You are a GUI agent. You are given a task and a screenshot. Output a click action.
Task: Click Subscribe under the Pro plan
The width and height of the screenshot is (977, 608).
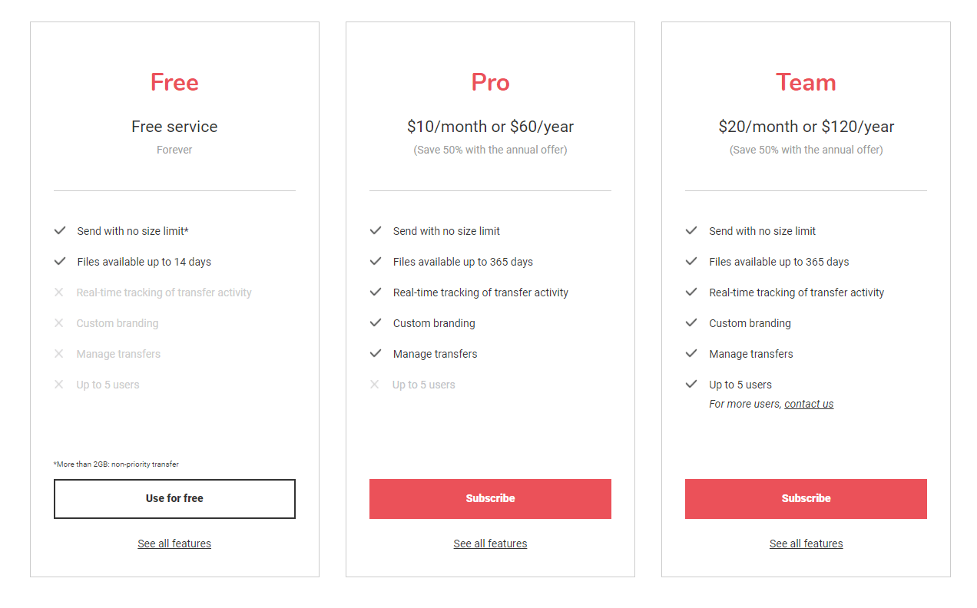pos(490,498)
